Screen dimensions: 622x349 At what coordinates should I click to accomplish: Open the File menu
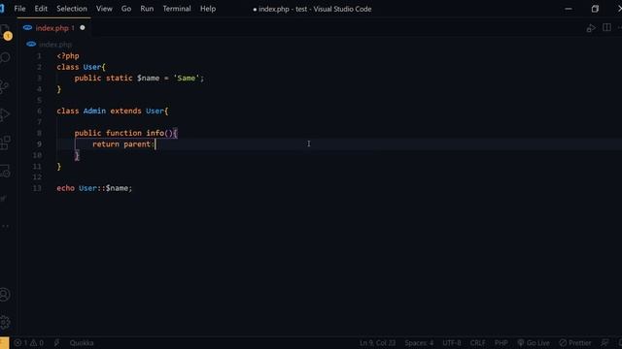point(19,9)
